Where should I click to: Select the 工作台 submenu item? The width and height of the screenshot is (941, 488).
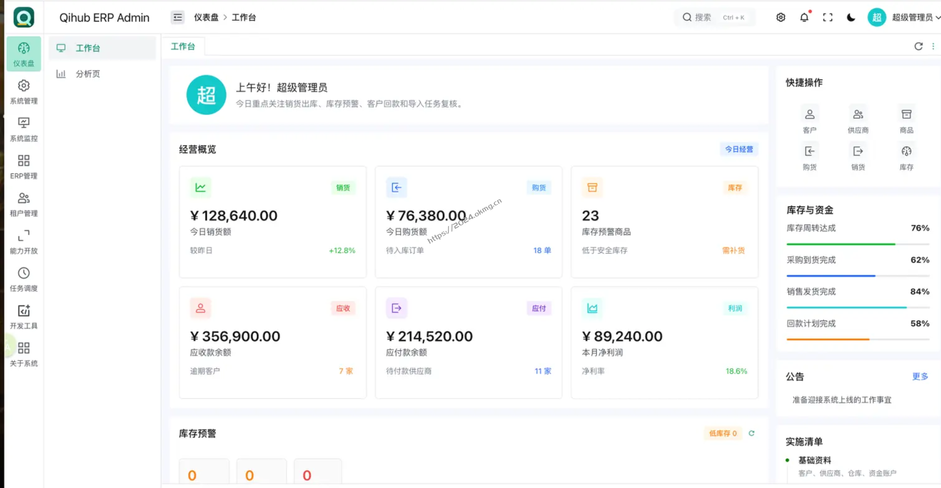pos(102,48)
